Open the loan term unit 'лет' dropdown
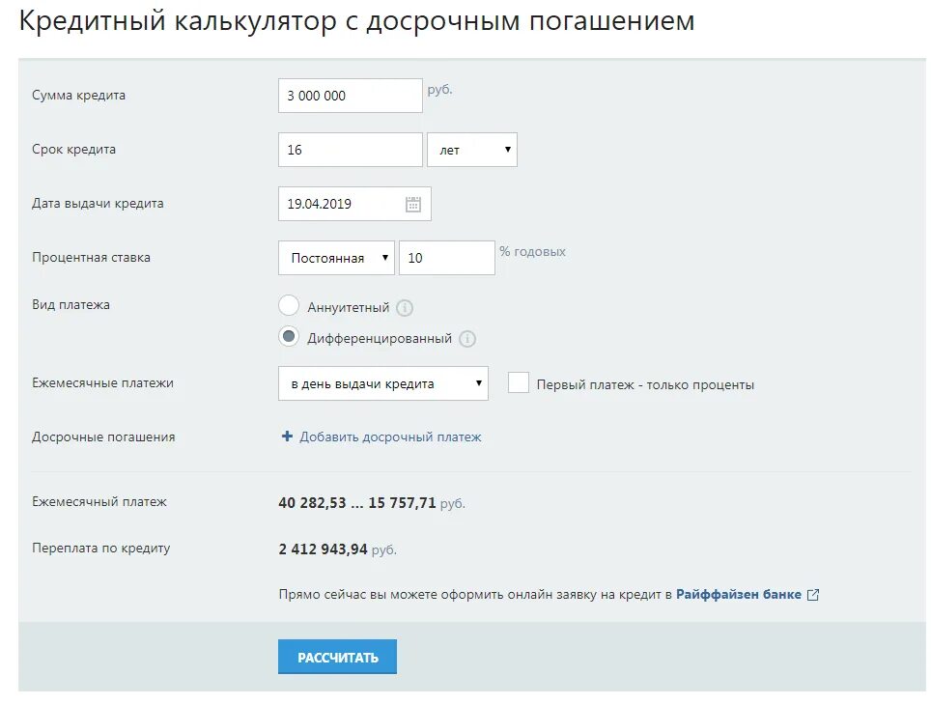The width and height of the screenshot is (931, 704). click(472, 150)
